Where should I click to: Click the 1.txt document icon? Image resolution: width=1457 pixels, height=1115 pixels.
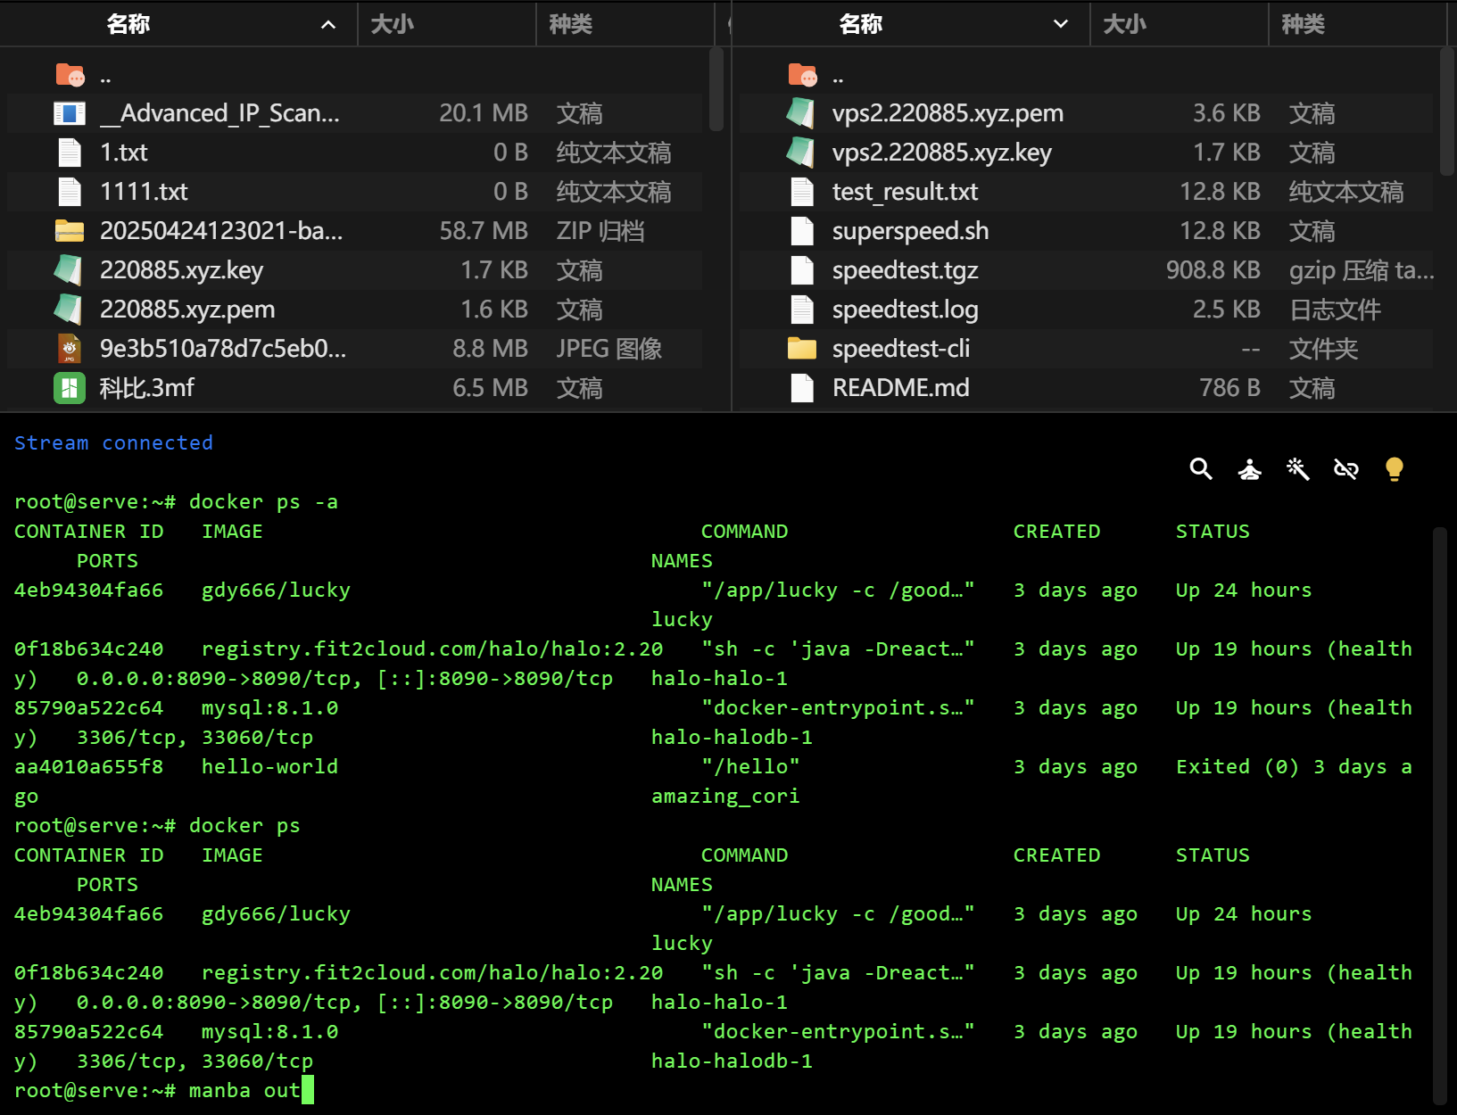70,153
